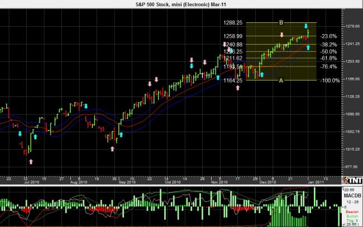
Task: Click the Jan 2011 label on the date axis
Action: 316,182
